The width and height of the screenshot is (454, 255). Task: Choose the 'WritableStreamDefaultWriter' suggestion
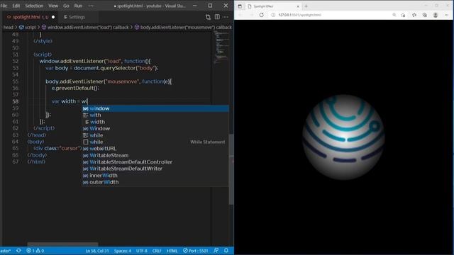(x=155, y=169)
